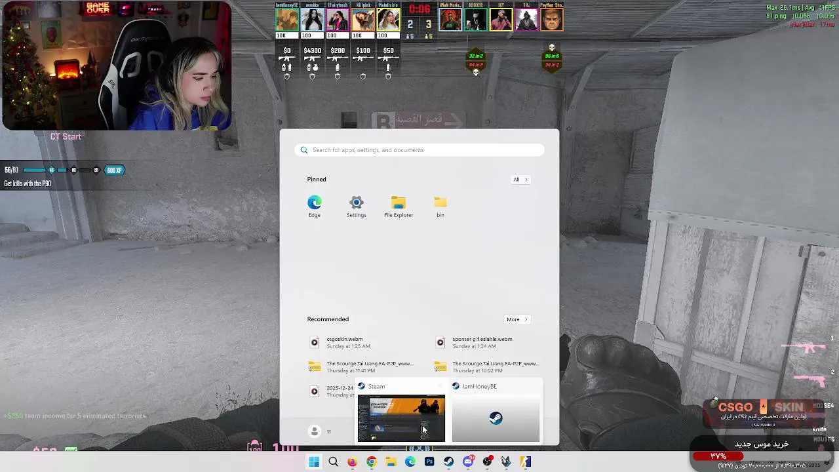The image size is (839, 472).
Task: Switch to OBS Studio on the taskbar
Action: [x=487, y=462]
